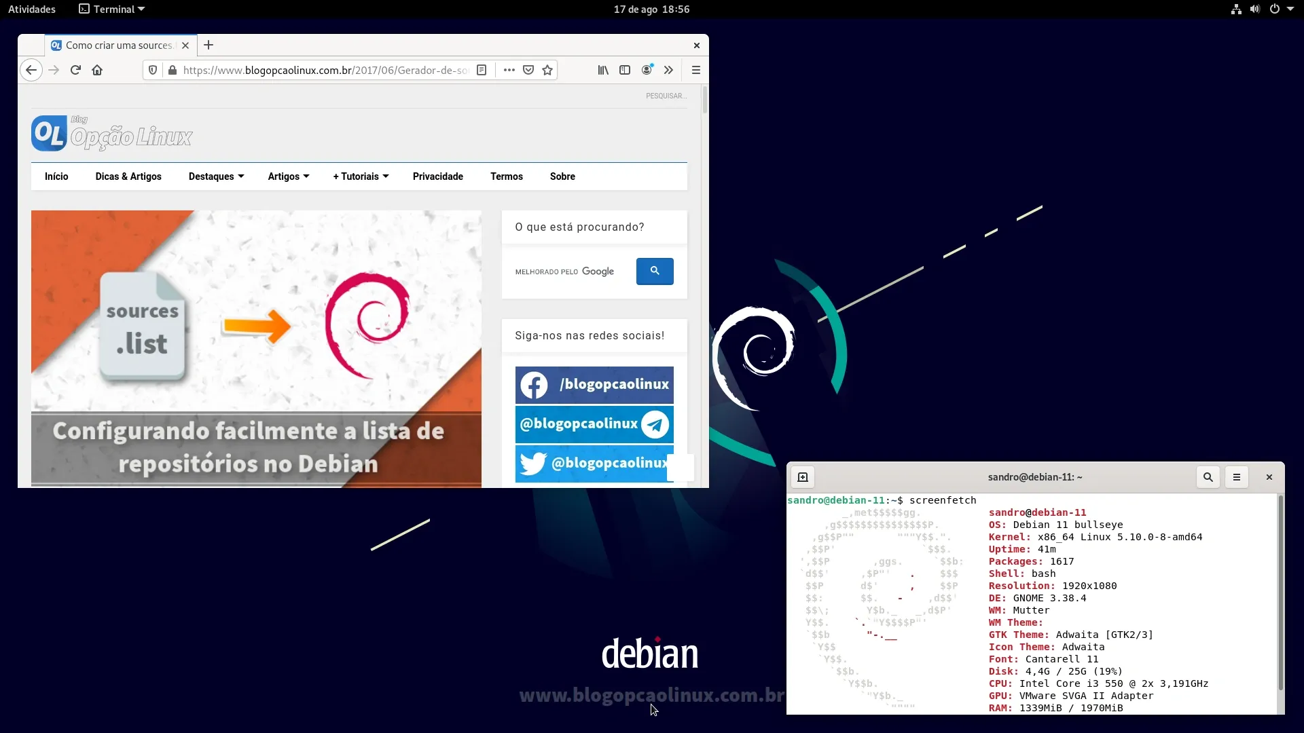
Task: Click the blue Google search button
Action: [655, 271]
